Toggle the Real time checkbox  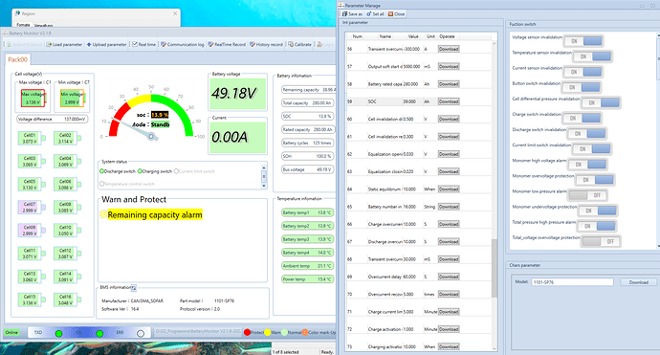coord(135,44)
